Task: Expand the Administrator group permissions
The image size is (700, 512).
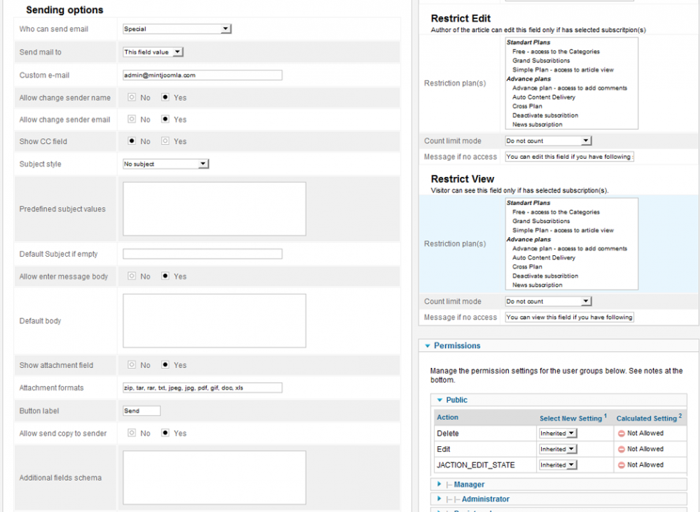Action: pos(439,499)
